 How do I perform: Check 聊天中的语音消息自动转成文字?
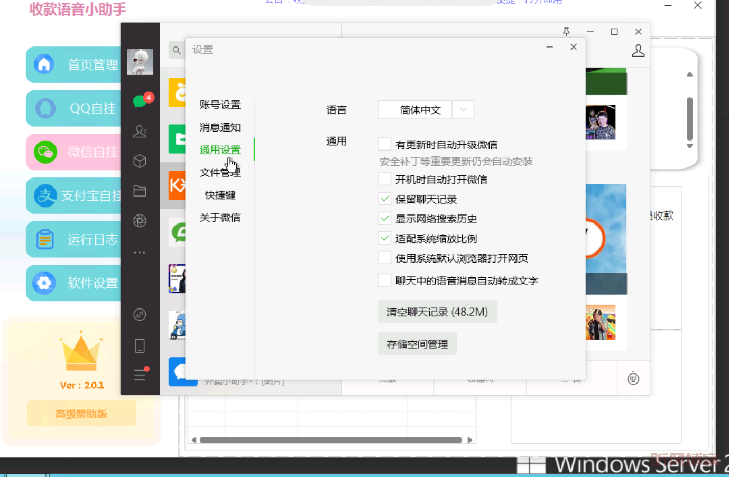pos(385,280)
